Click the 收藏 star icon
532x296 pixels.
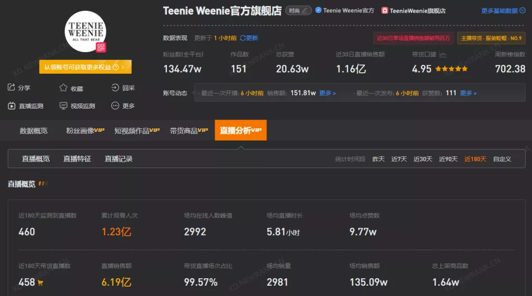[64, 88]
